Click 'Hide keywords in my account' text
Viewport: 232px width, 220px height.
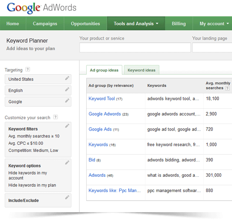28,175
